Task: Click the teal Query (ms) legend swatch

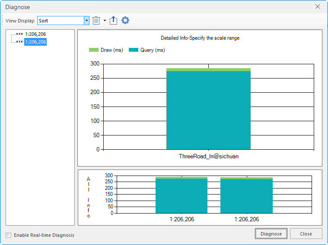Action: pyautogui.click(x=134, y=50)
